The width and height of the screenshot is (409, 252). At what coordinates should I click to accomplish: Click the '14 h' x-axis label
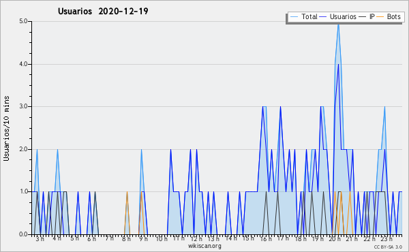(x=231, y=238)
